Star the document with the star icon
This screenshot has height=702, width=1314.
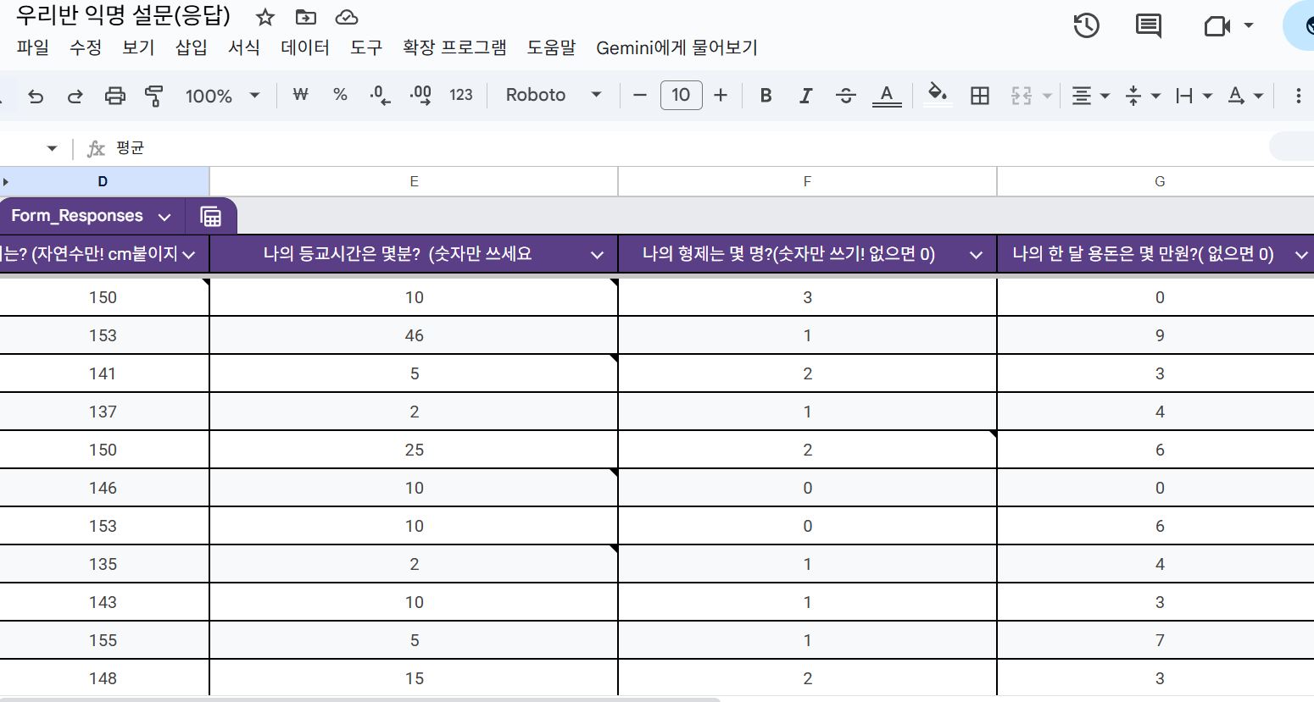(x=265, y=17)
